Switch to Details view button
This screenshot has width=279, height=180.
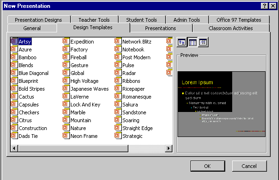coord(203,42)
